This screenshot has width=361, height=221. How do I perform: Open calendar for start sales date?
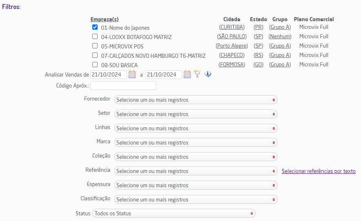[x=132, y=74]
